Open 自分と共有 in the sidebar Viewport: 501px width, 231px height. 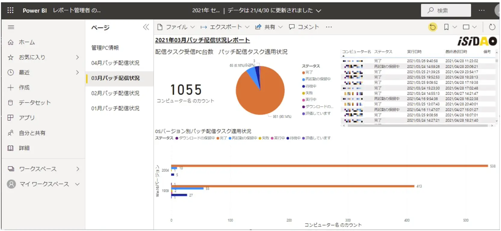pos(32,133)
